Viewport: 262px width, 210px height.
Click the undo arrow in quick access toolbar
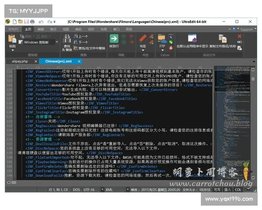(41, 22)
